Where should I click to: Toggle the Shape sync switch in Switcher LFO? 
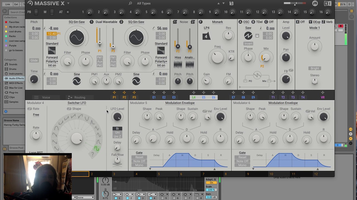click(x=69, y=109)
